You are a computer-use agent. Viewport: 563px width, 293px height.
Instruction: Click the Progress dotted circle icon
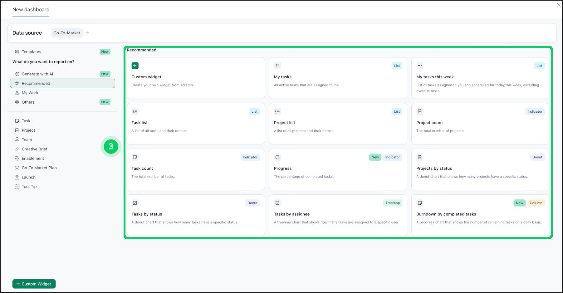point(277,157)
